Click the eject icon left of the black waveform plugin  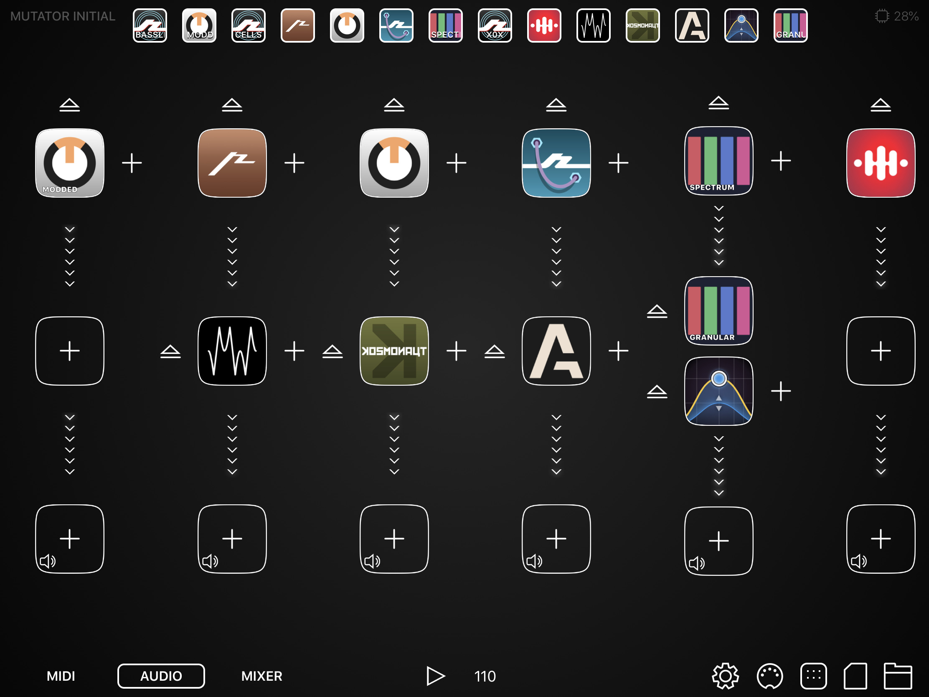[170, 351]
